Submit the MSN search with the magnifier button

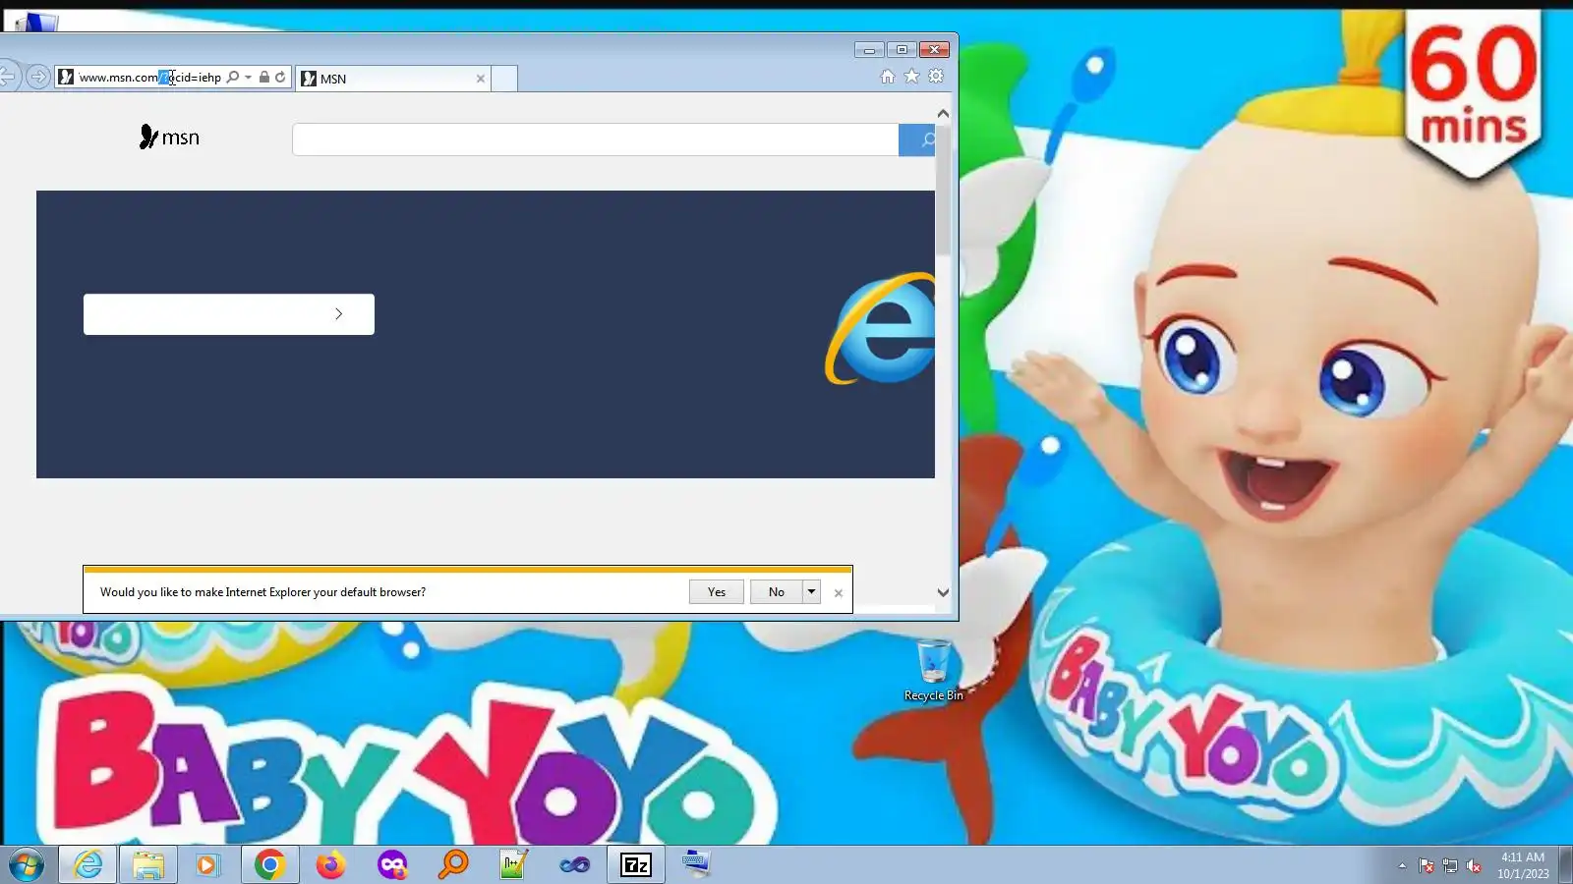916,139
